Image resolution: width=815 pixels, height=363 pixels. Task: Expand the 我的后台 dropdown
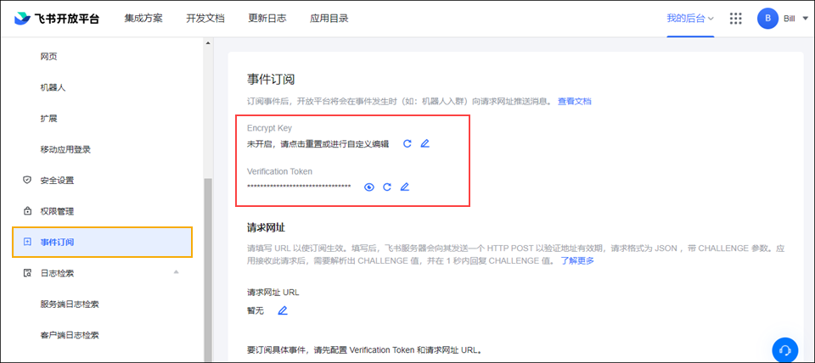tap(690, 19)
